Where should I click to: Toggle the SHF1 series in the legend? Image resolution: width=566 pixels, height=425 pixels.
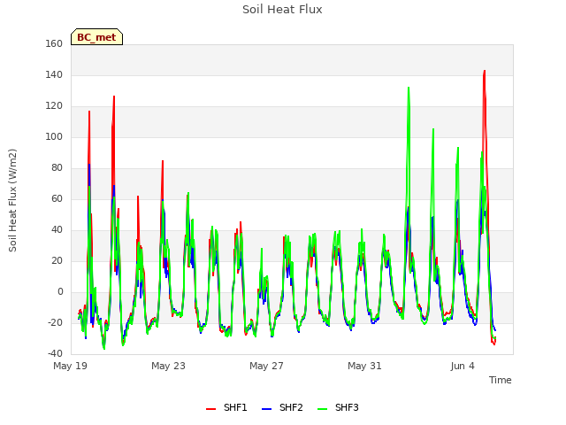click(226, 407)
